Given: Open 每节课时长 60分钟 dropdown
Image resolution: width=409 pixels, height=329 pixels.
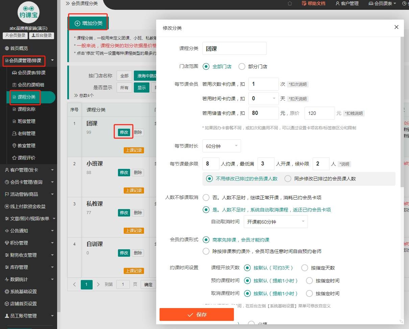Looking at the screenshot, I should (222, 146).
